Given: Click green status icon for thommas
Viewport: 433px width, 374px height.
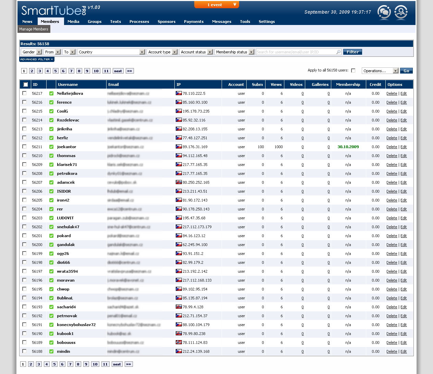Looking at the screenshot, I should tap(51, 156).
